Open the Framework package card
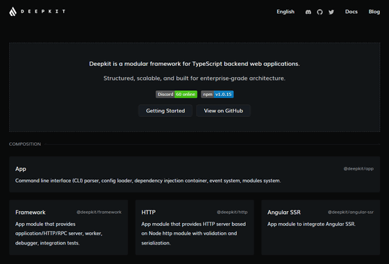 click(69, 227)
